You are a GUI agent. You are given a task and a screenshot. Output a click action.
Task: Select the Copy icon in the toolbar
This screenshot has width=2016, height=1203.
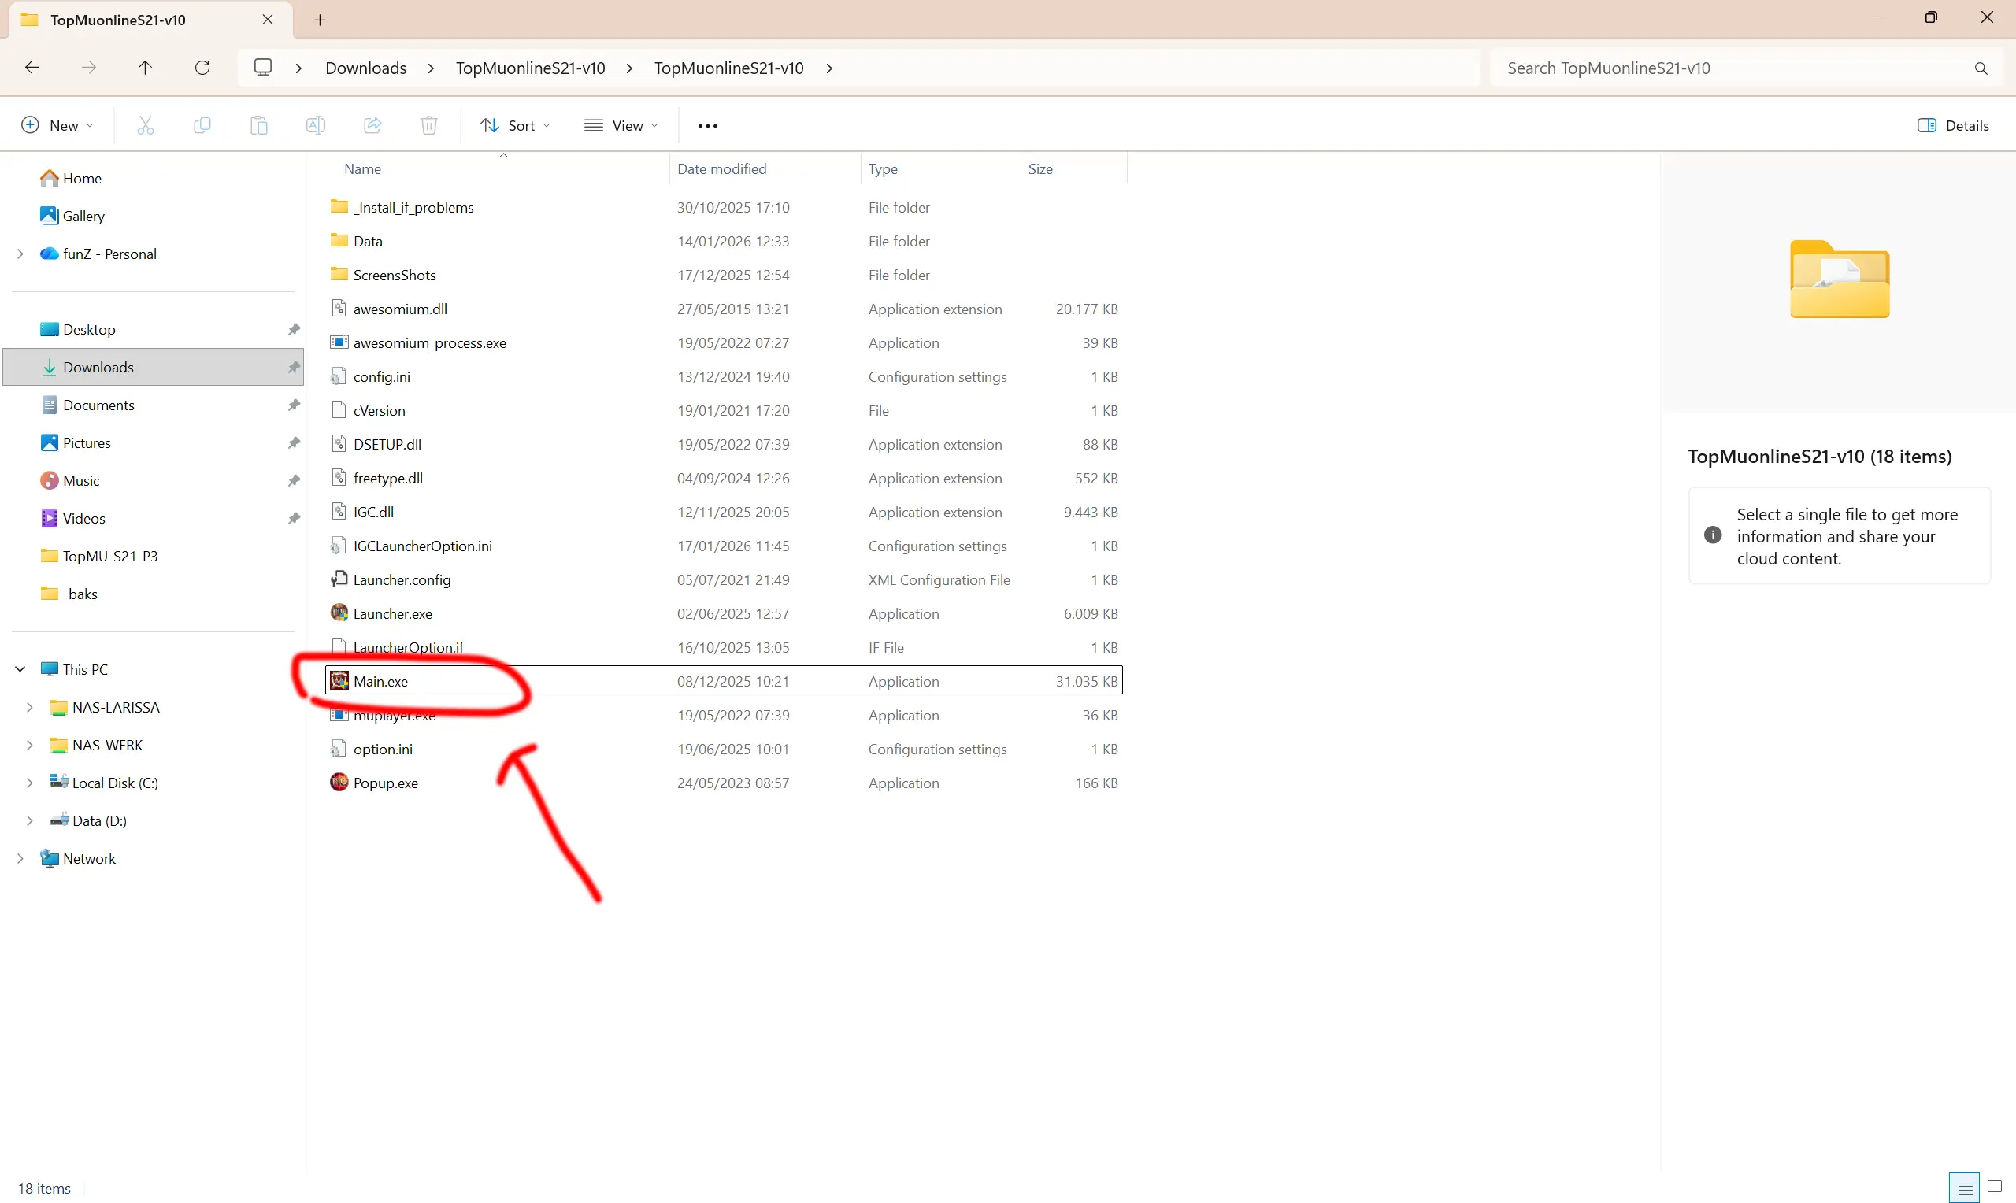coord(202,125)
